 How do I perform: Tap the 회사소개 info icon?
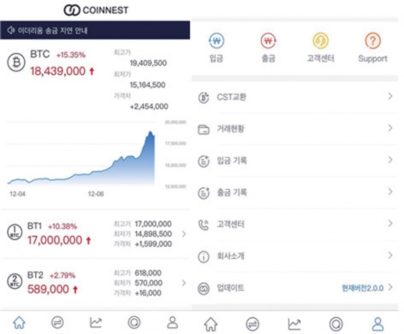coord(203,257)
